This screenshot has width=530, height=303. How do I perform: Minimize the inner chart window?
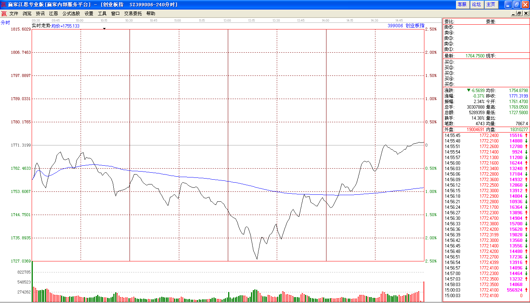tap(513, 14)
